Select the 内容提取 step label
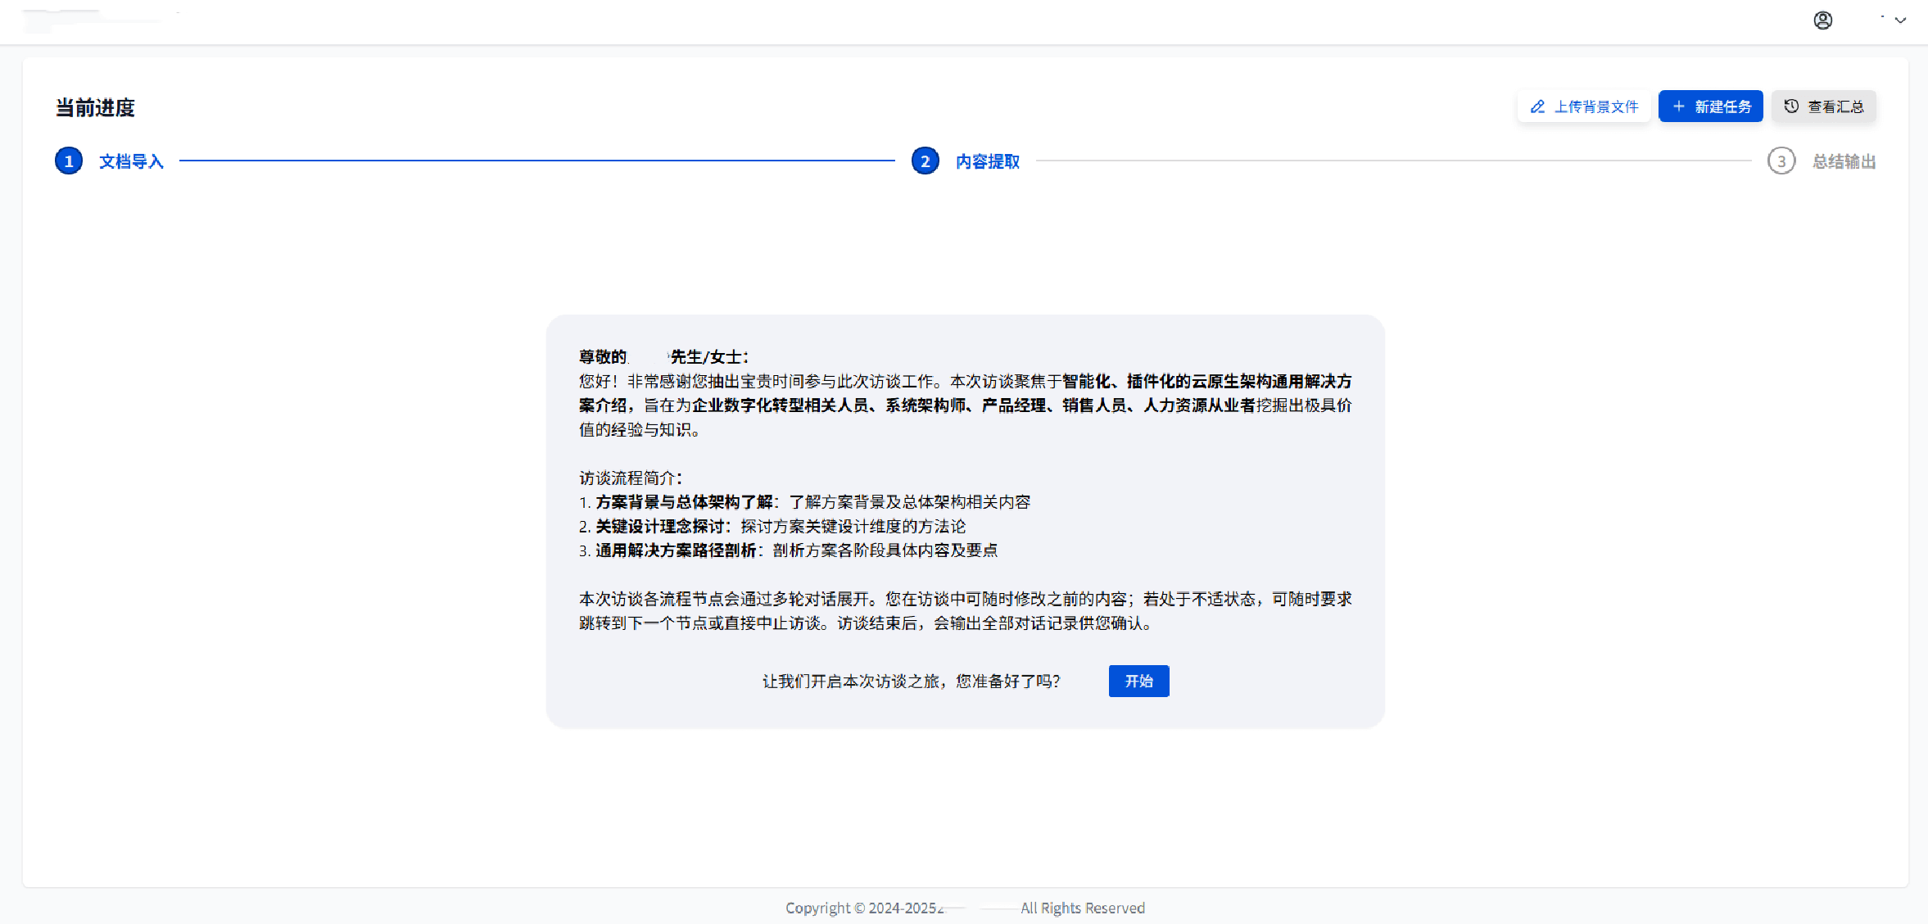 coord(987,161)
